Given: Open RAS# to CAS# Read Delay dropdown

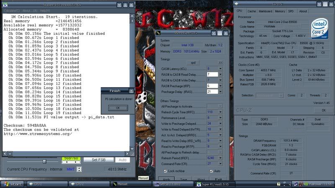Looking at the screenshot, I should point(220,74).
